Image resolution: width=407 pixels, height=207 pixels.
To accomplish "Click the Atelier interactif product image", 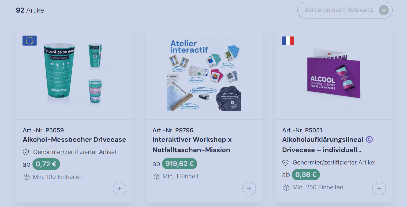I will (204, 75).
